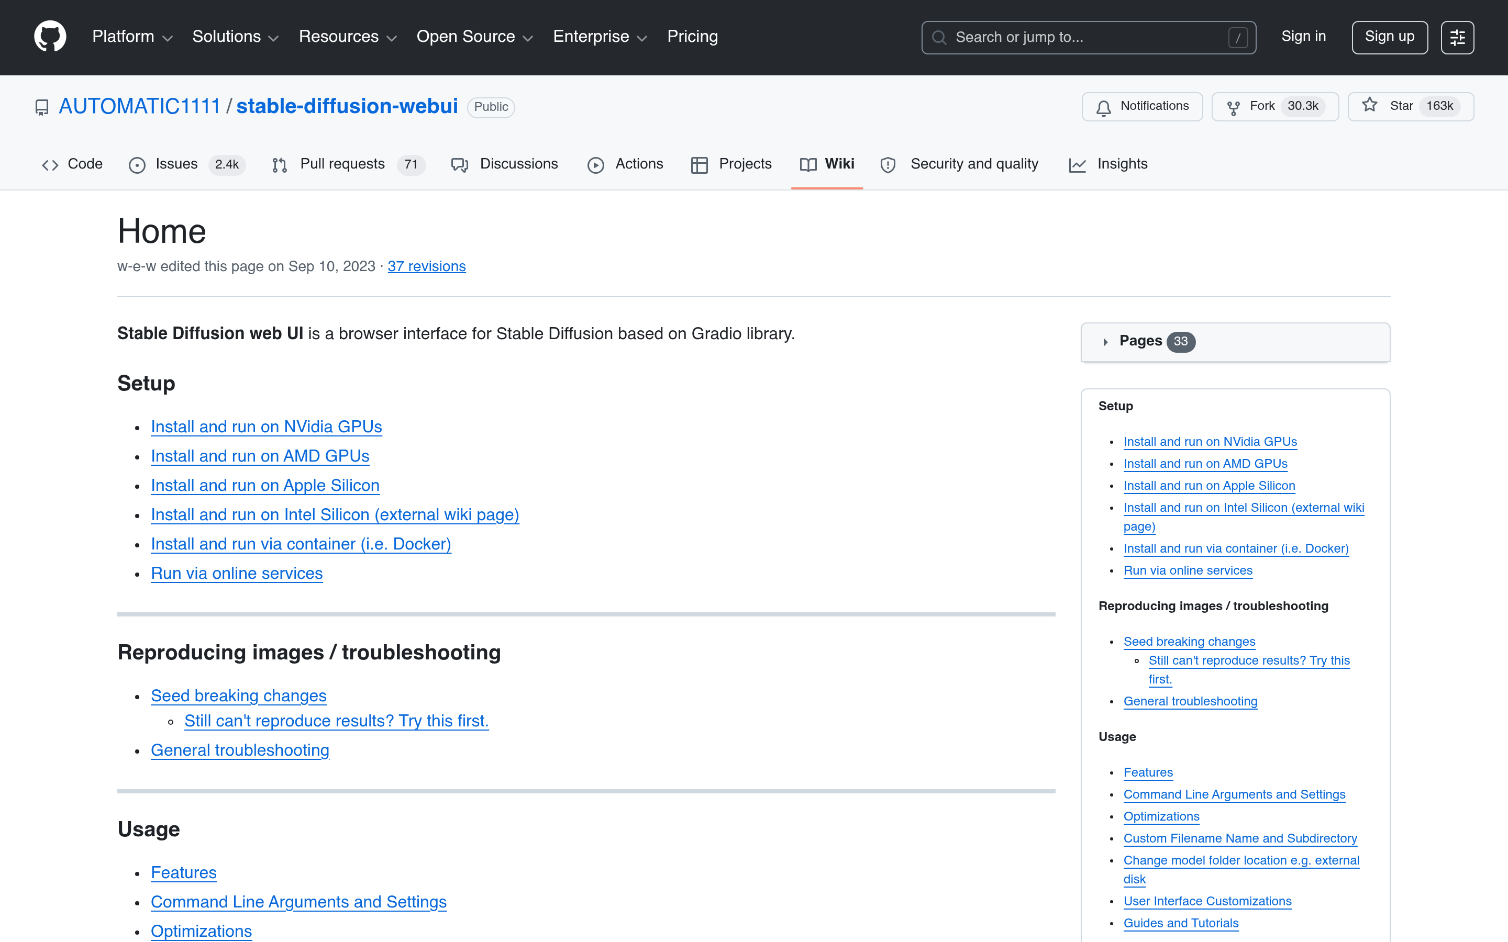Click the Pull requests icon
The width and height of the screenshot is (1508, 942).
[280, 165]
